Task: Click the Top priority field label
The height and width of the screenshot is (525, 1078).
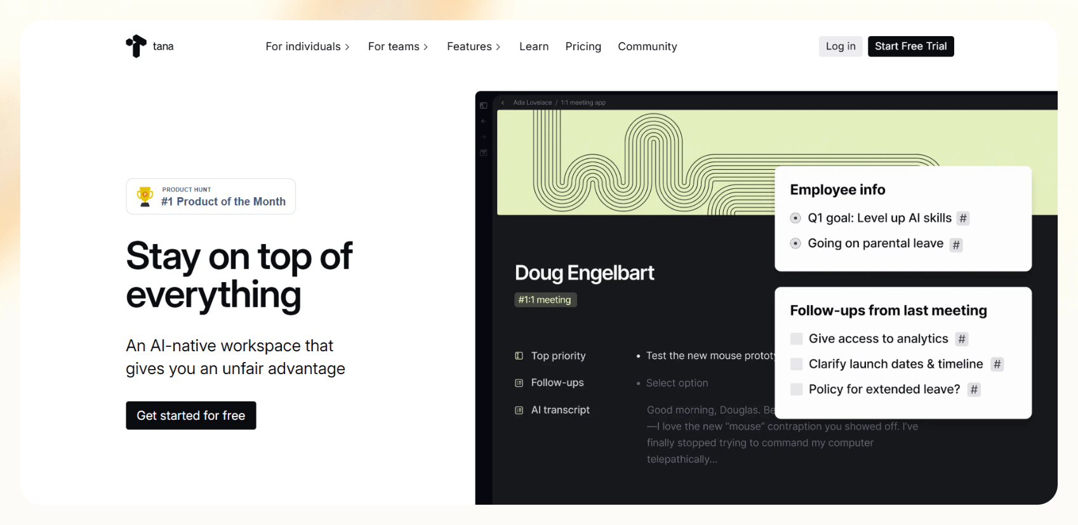Action: pyautogui.click(x=559, y=356)
